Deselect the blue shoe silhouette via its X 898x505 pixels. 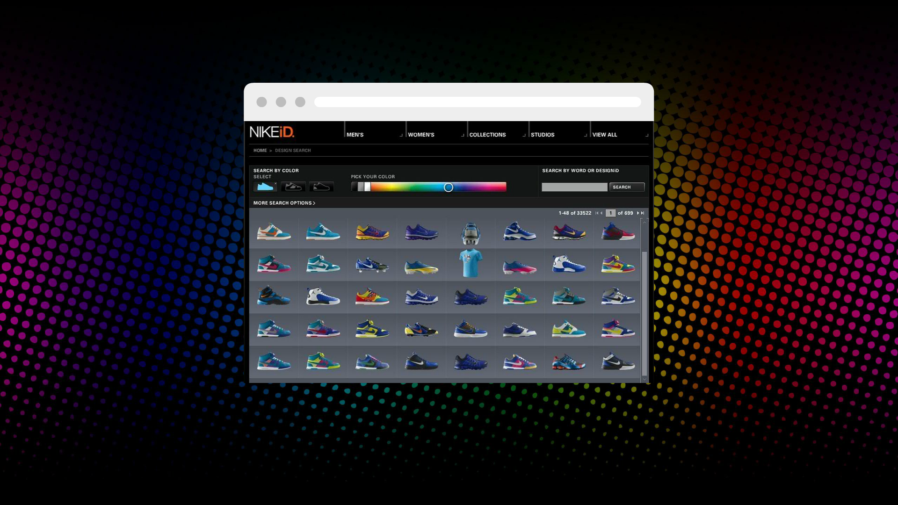(275, 184)
